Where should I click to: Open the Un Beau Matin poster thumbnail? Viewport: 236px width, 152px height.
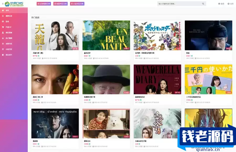pos(106,35)
